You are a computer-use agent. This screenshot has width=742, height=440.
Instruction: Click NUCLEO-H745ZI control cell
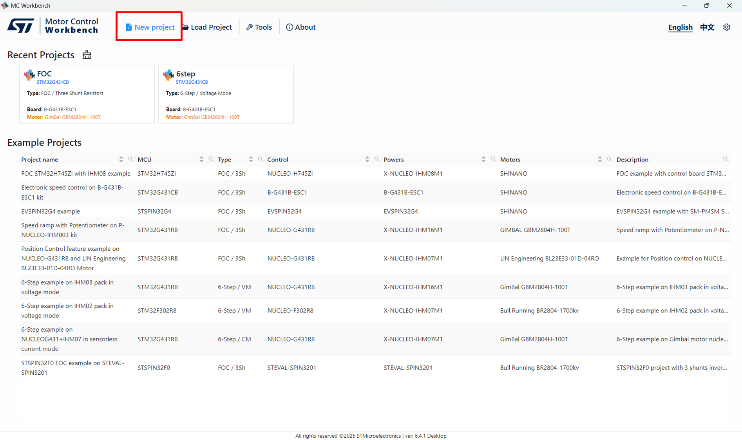point(290,173)
